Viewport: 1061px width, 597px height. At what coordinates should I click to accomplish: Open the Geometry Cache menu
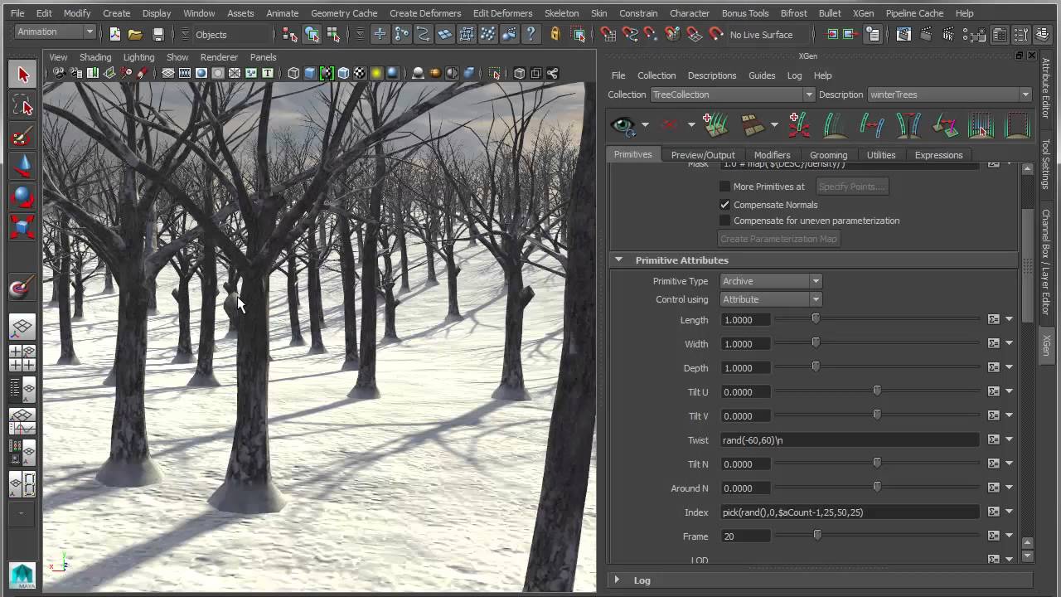click(x=344, y=13)
